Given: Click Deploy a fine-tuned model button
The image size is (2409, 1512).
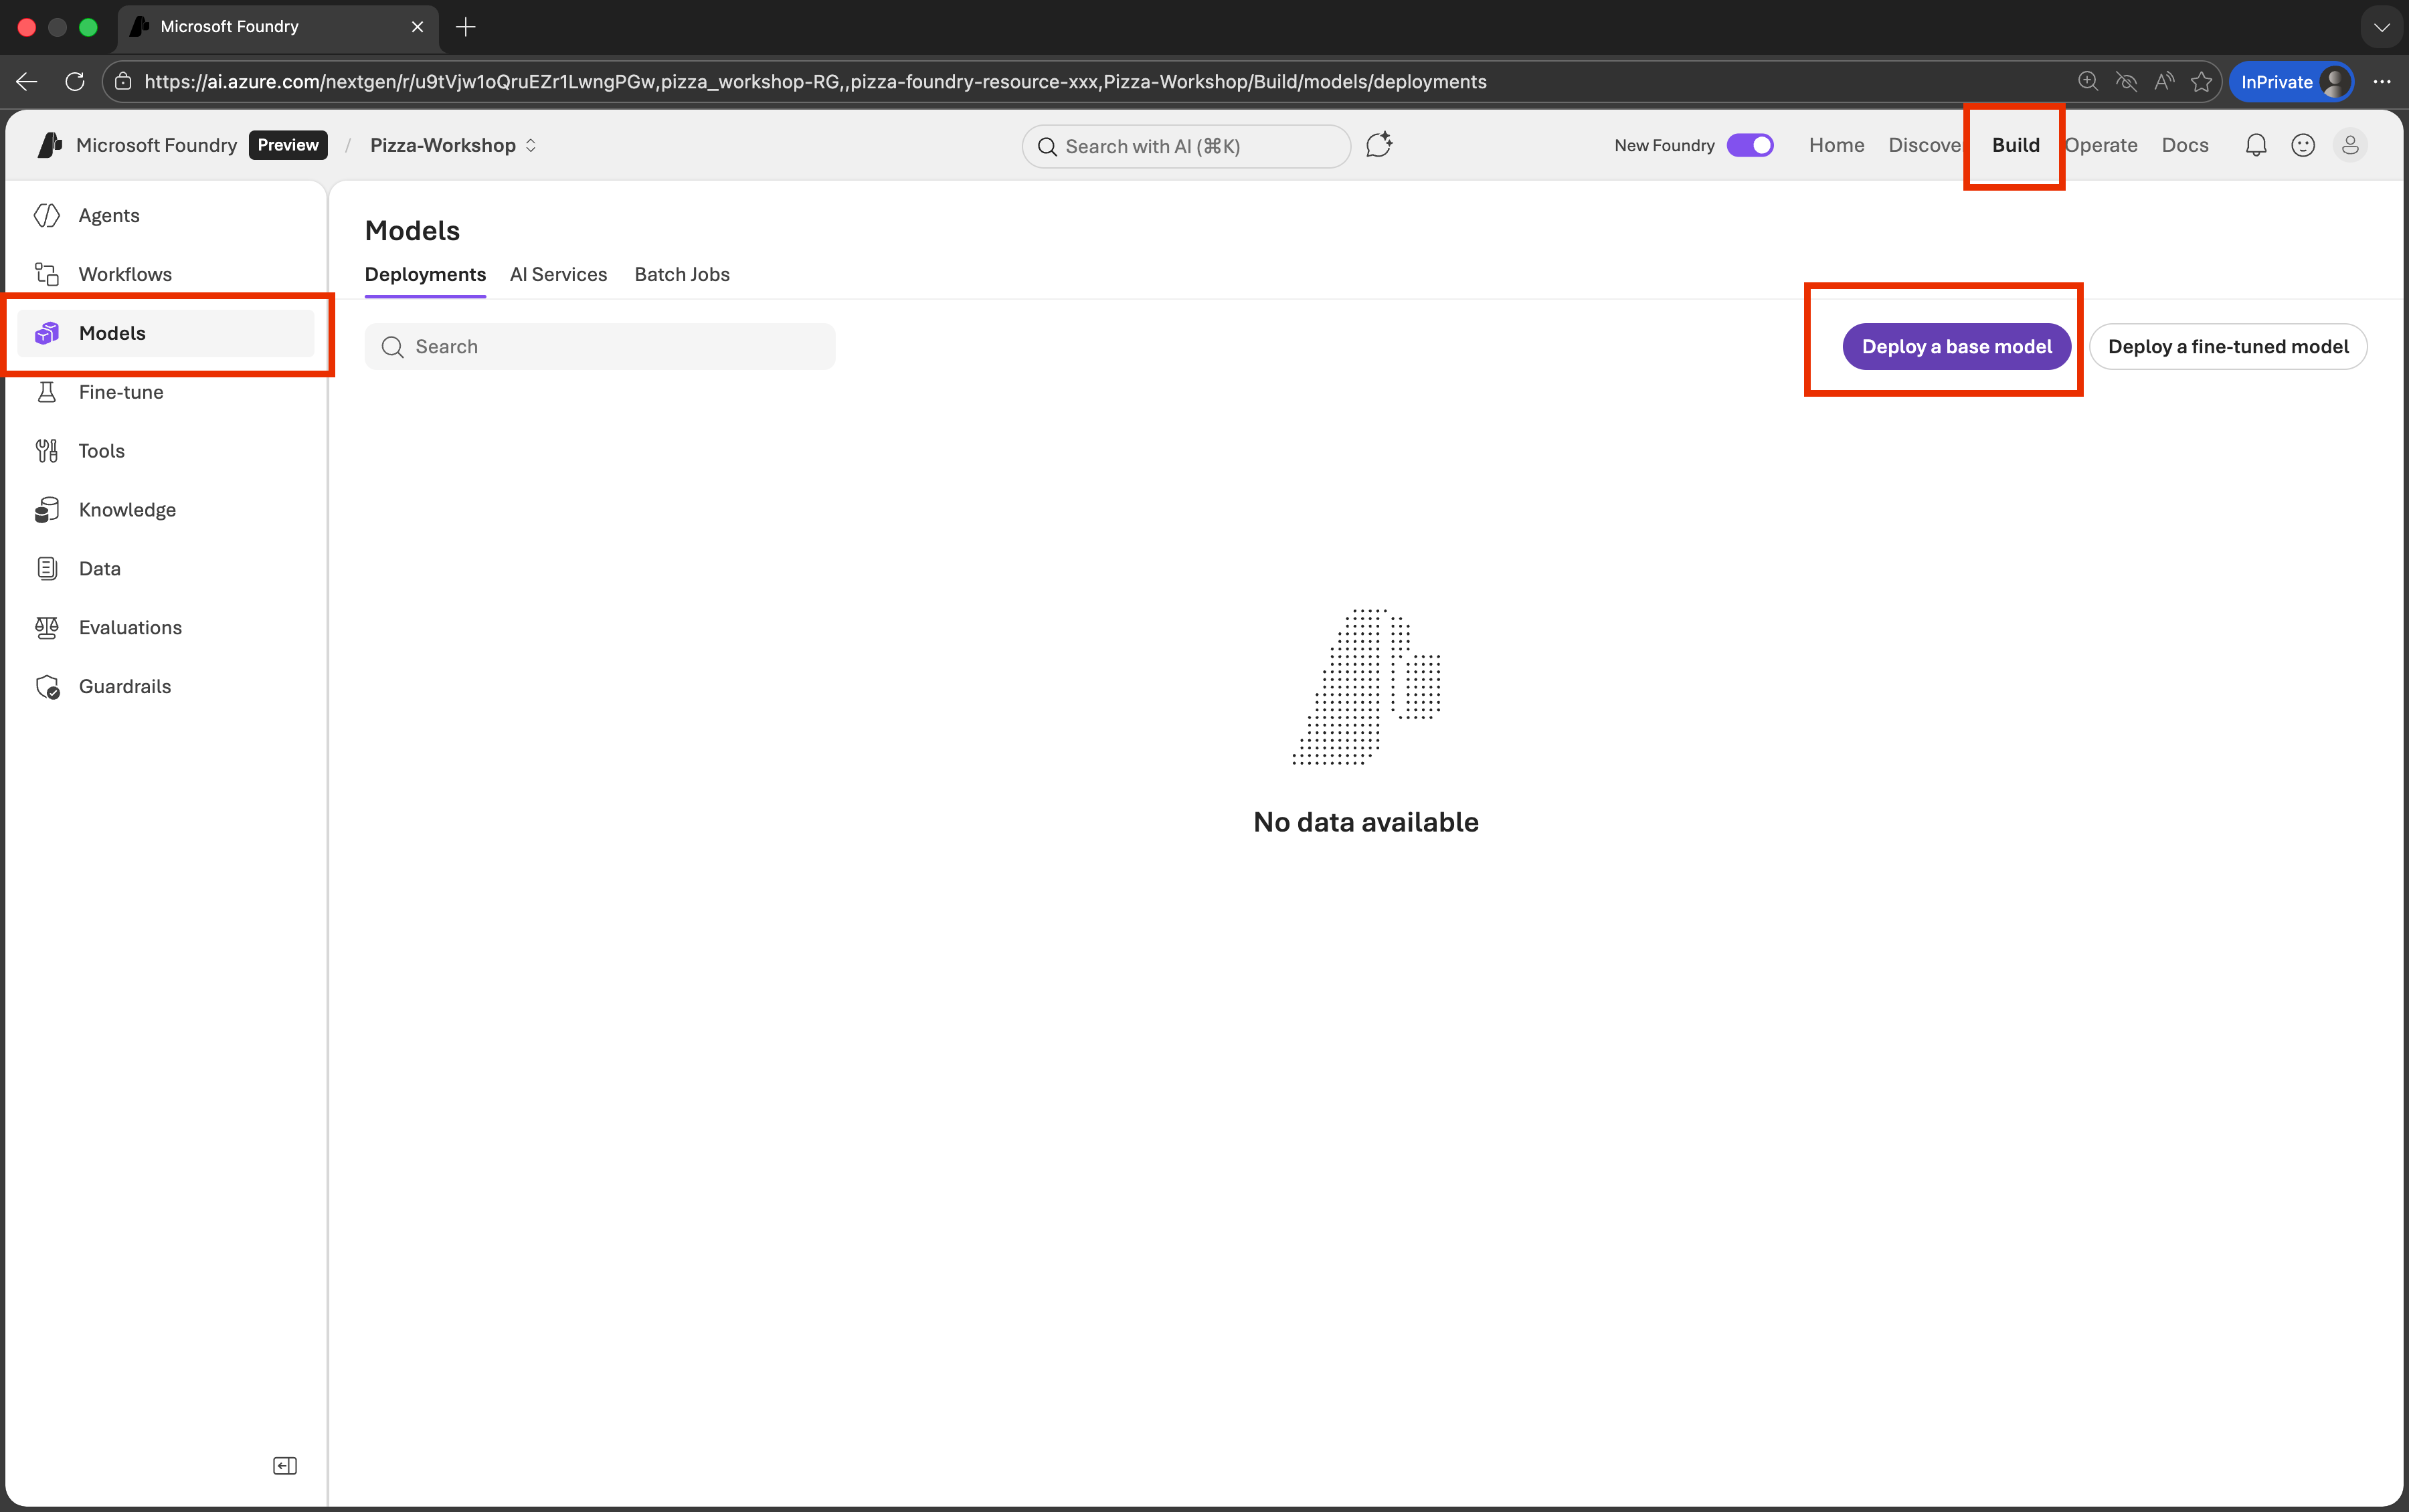Looking at the screenshot, I should point(2227,347).
